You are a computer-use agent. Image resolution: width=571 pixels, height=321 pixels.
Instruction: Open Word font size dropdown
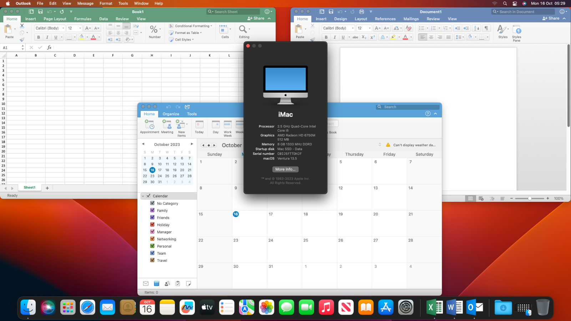[369, 28]
